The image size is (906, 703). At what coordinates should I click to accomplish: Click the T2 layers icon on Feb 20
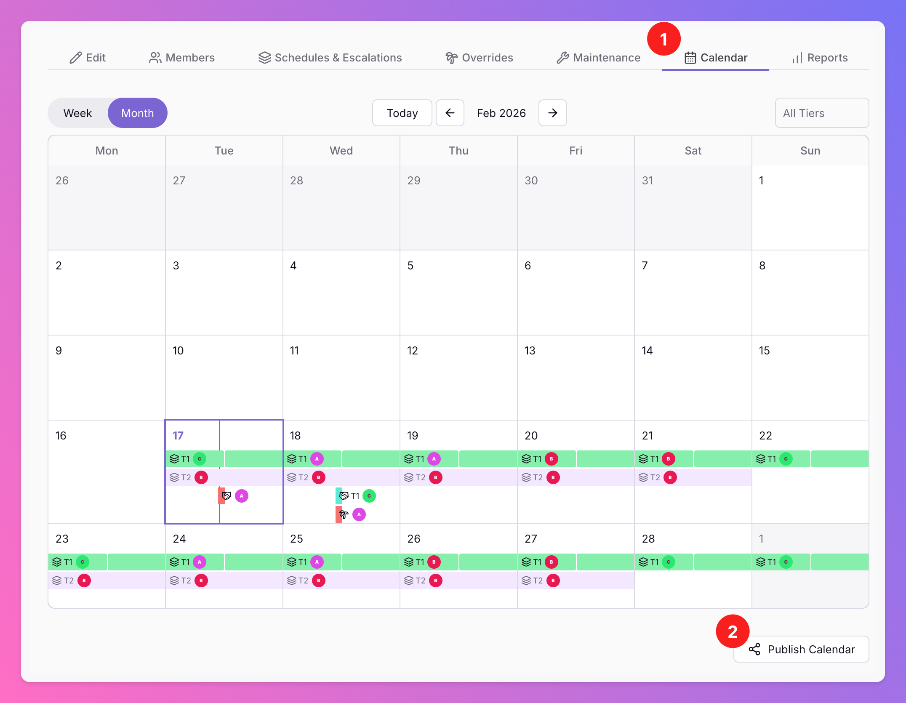[x=526, y=477]
